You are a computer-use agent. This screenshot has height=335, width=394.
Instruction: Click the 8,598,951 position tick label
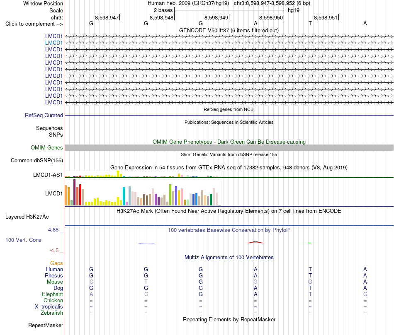326,17
